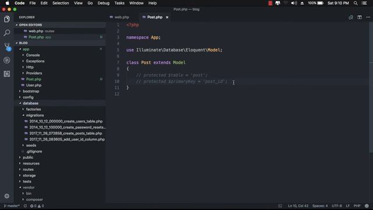Open the Window menu

click(x=136, y=3)
